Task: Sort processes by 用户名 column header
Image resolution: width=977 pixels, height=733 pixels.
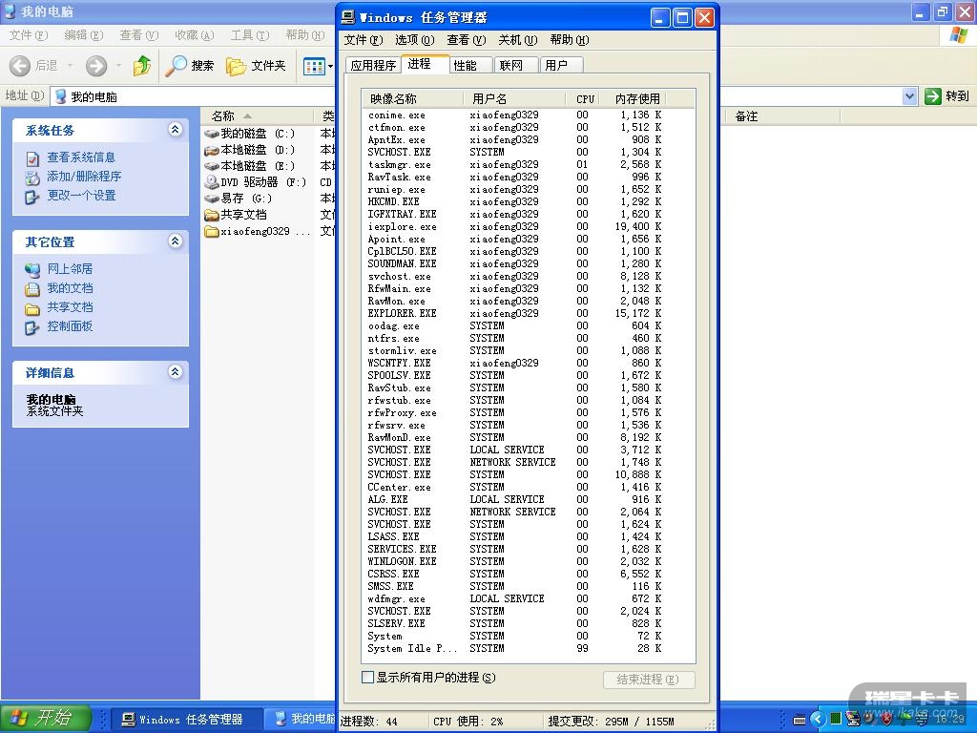Action: pyautogui.click(x=514, y=98)
